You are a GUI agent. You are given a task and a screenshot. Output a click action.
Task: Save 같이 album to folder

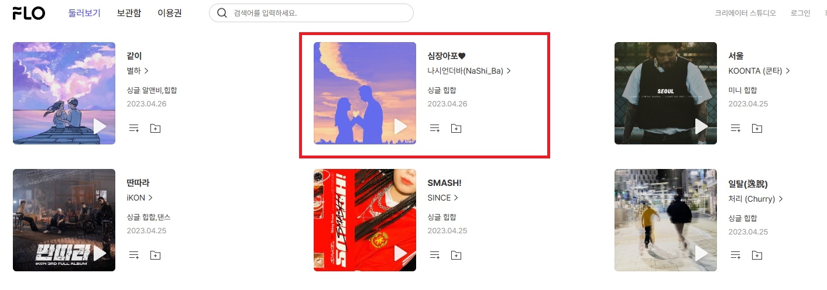point(155,128)
